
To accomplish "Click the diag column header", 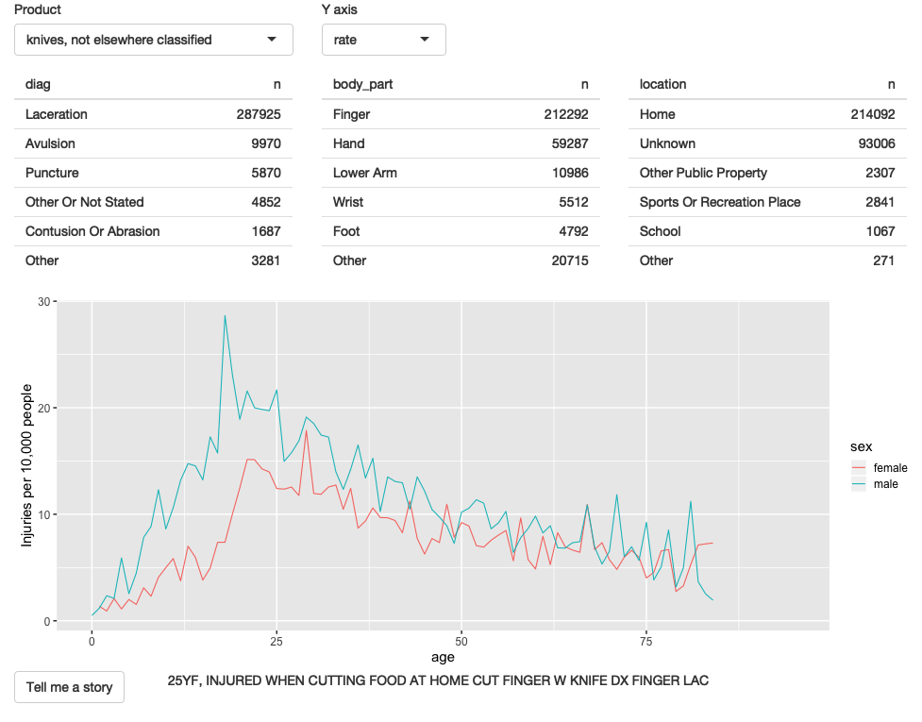I will coord(39,84).
